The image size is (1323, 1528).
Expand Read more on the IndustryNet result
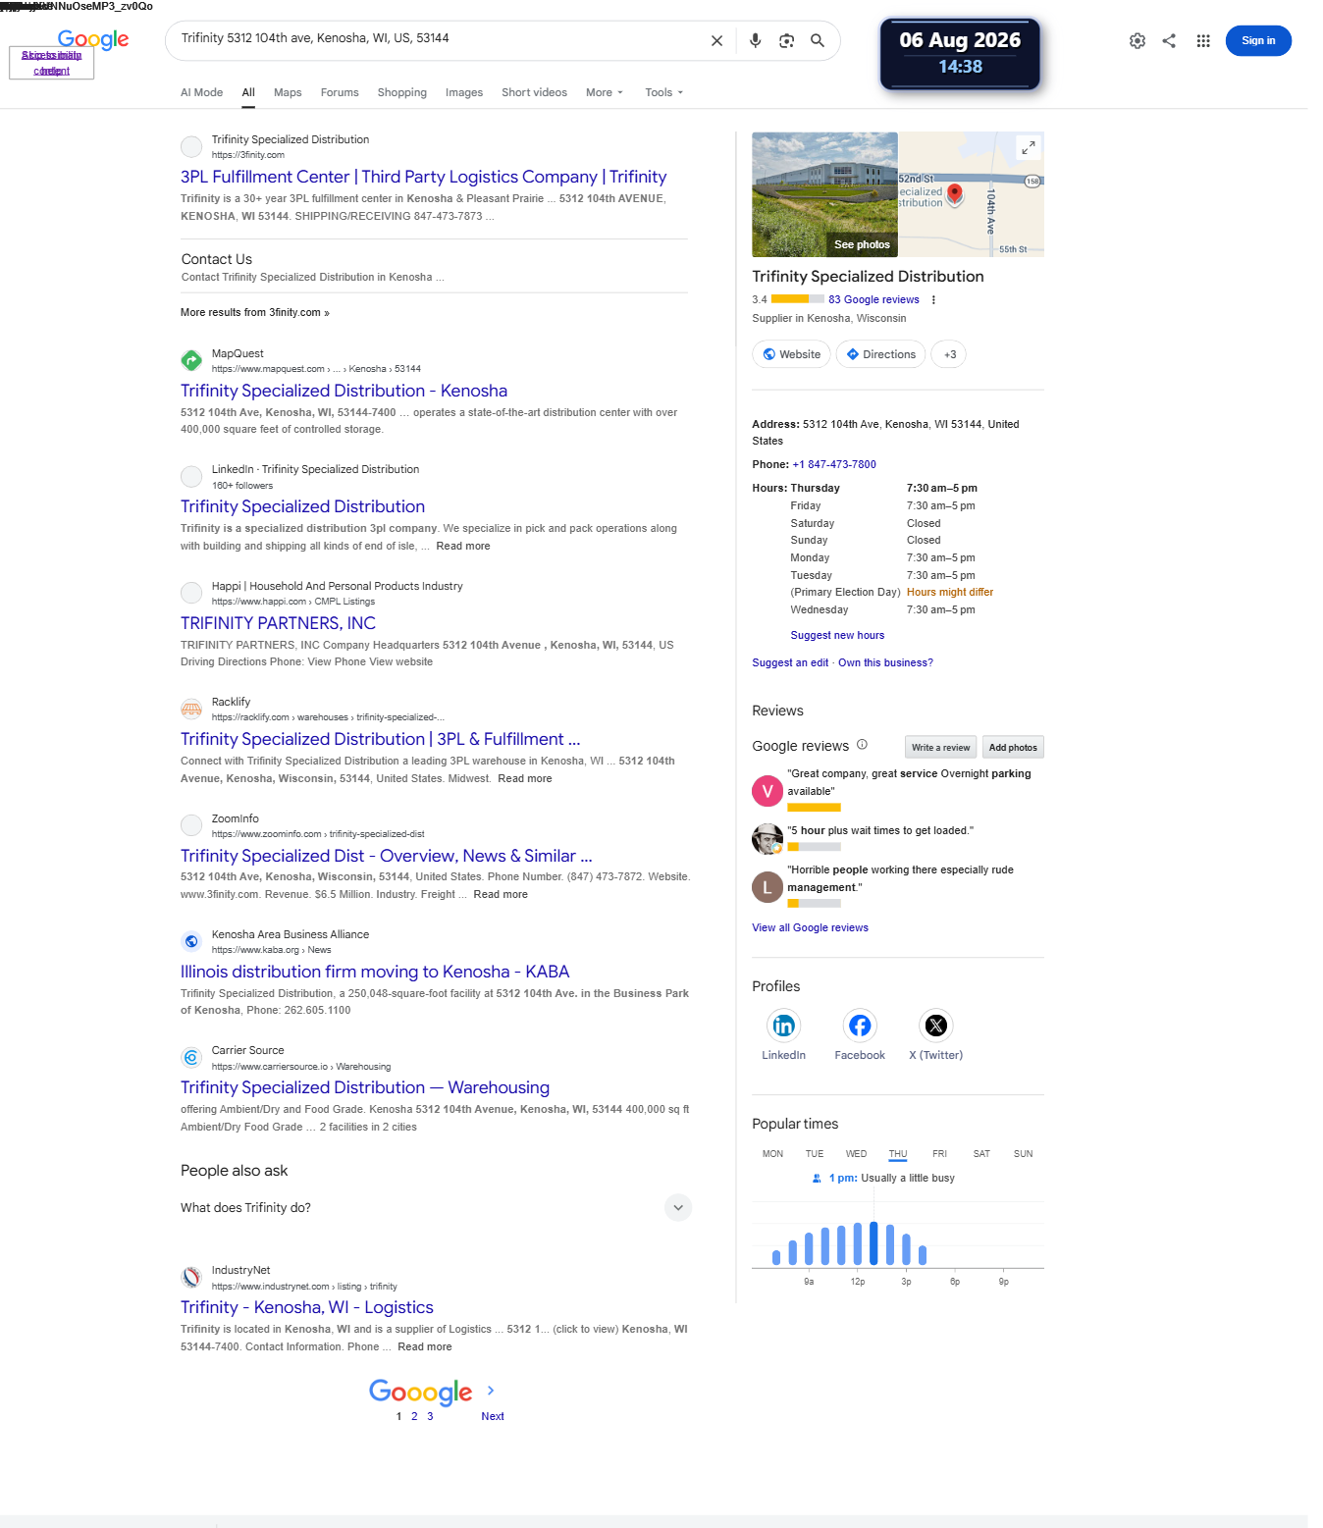pyautogui.click(x=425, y=1347)
